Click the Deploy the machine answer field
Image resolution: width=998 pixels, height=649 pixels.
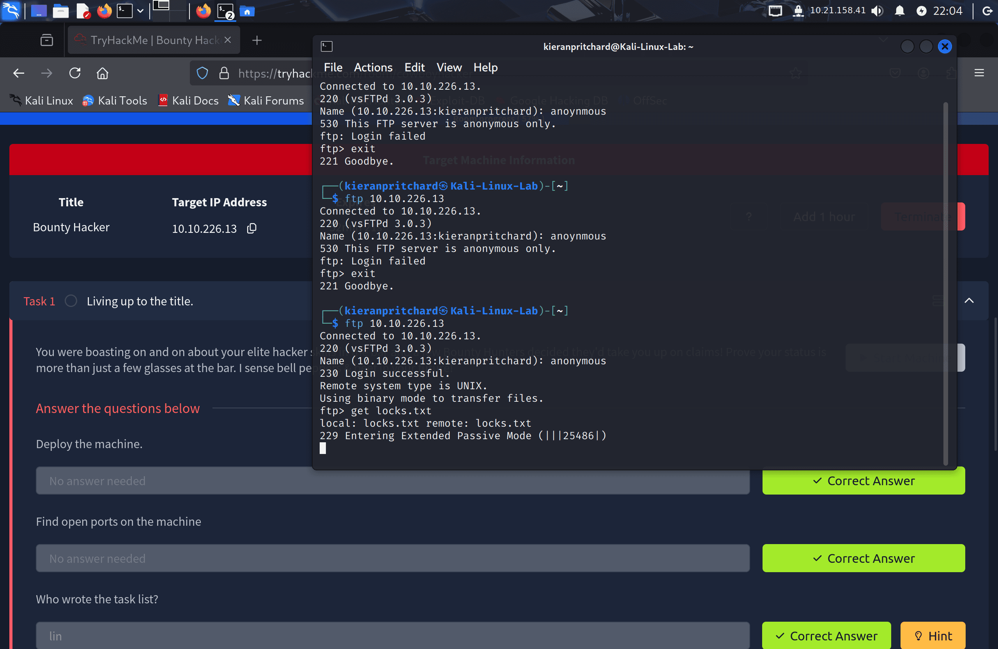click(x=393, y=481)
